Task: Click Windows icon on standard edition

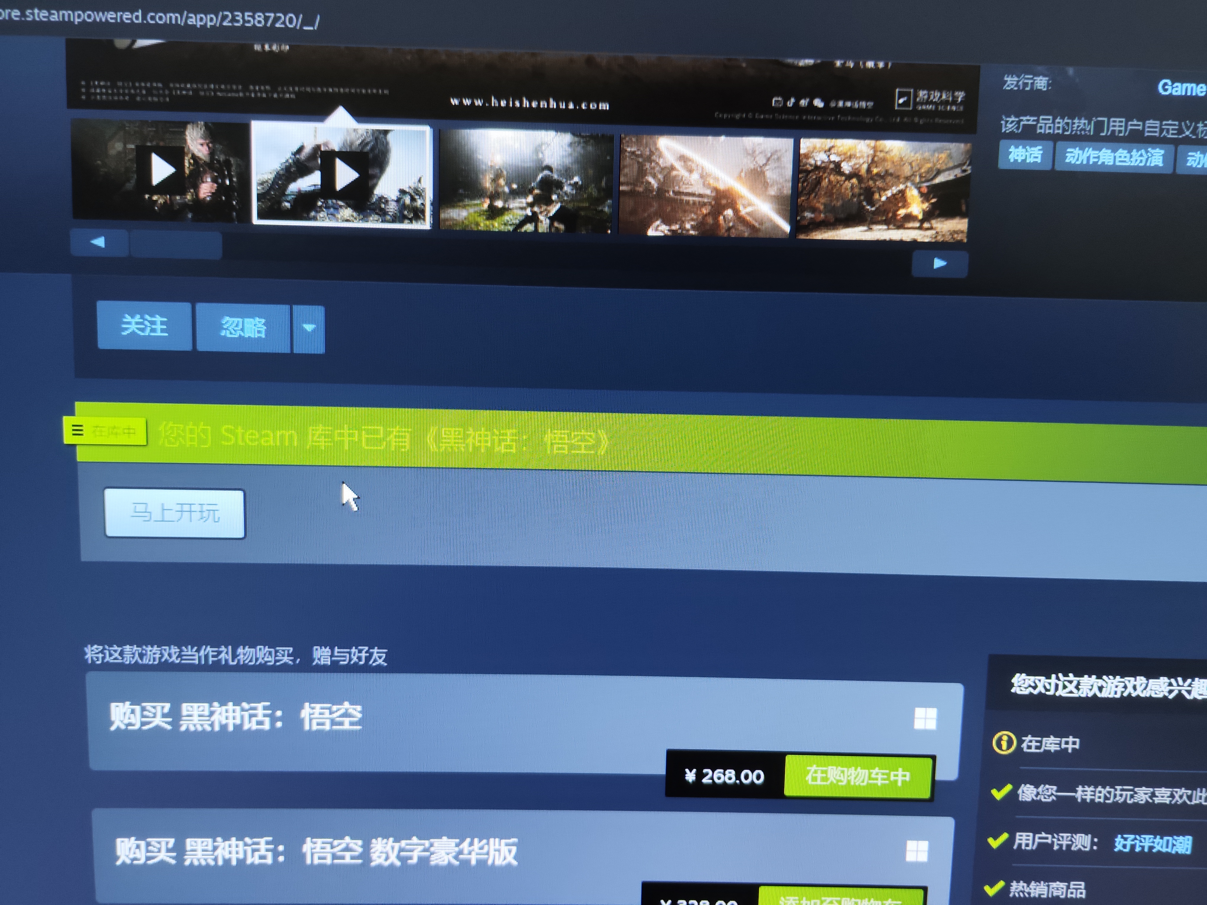Action: pos(925,719)
